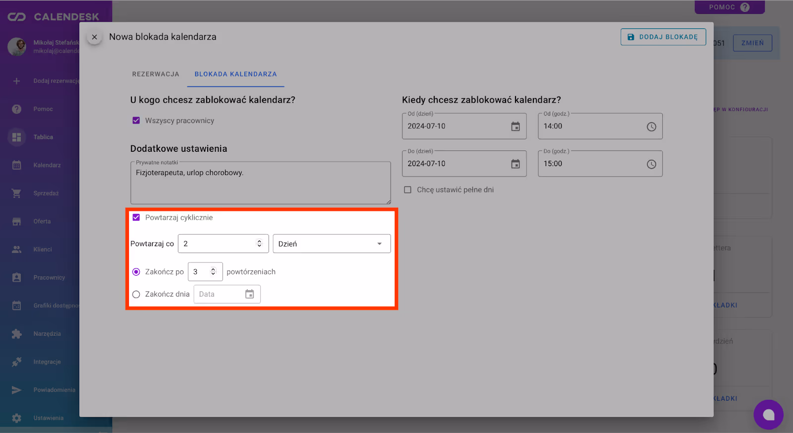Open Ustawienia gear in sidebar
This screenshot has height=433, width=793.
point(17,418)
